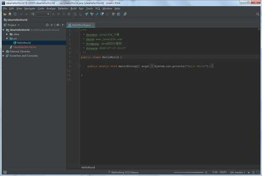The width and height of the screenshot is (262, 176).
Task: Click CRLF line separator in status bar
Action: (x=223, y=172)
